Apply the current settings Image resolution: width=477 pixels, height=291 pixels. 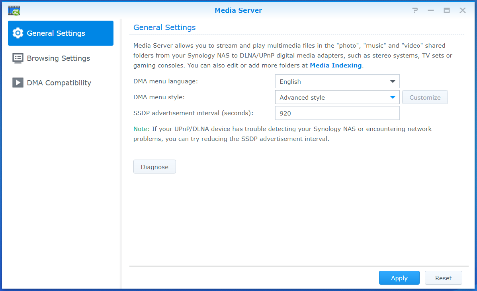[399, 278]
